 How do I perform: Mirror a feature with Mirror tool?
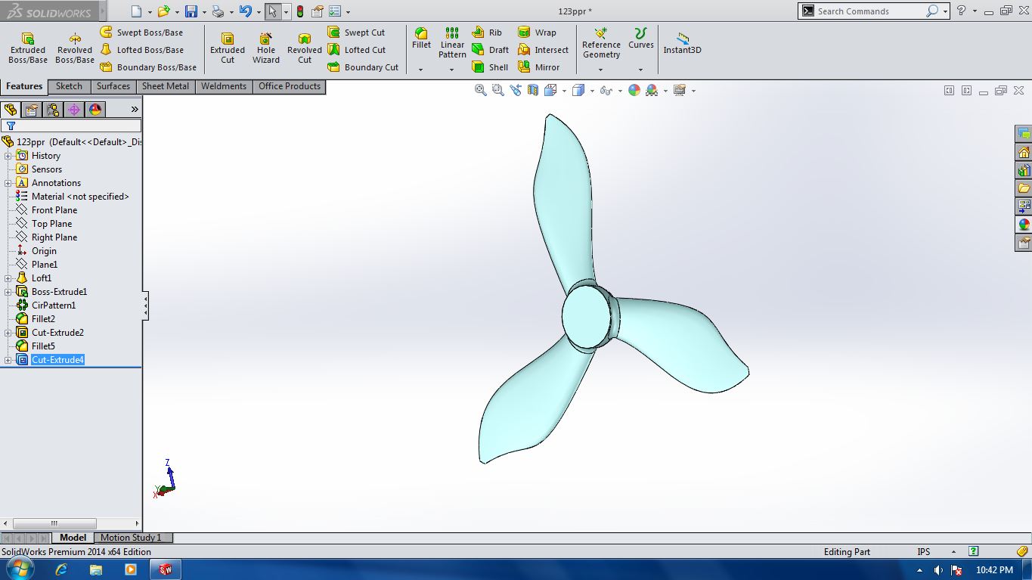pyautogui.click(x=539, y=67)
